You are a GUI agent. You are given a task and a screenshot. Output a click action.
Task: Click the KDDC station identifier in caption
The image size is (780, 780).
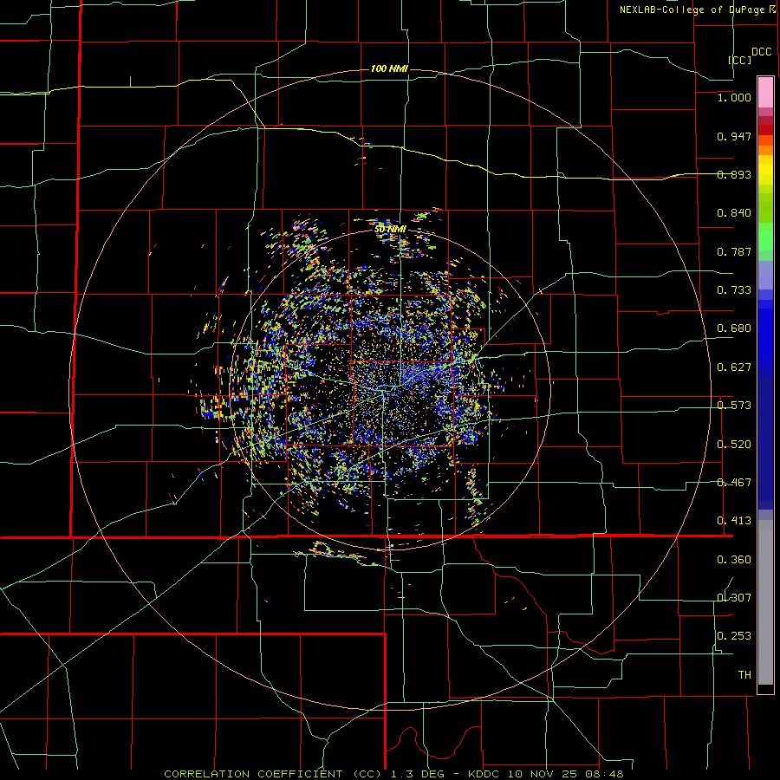485,774
